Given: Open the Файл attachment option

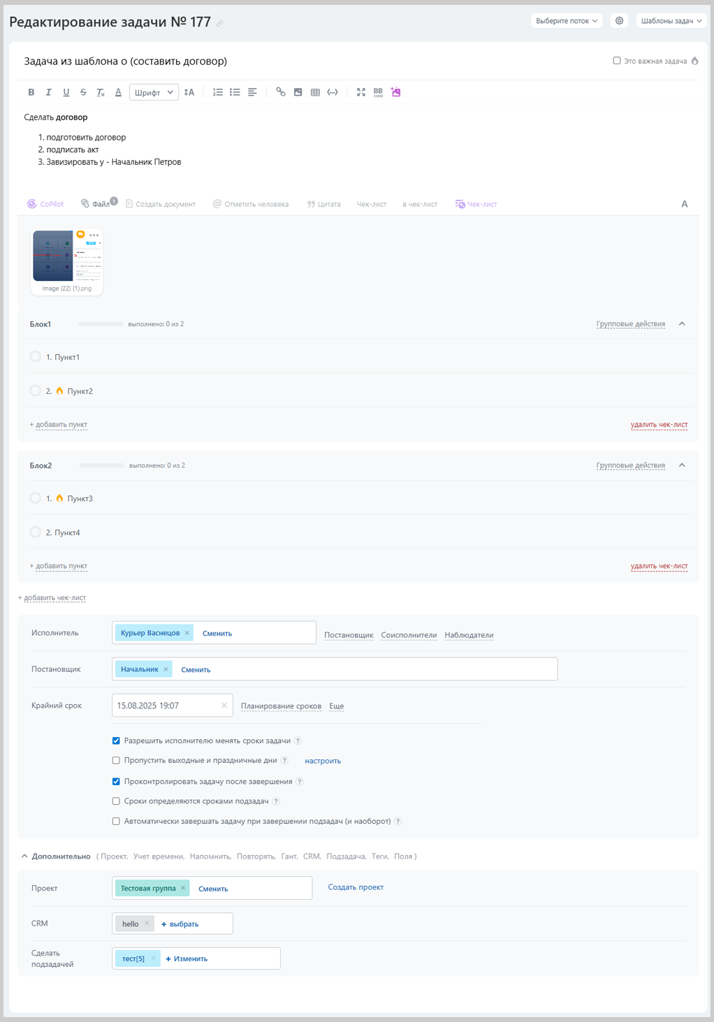Looking at the screenshot, I should (x=99, y=204).
